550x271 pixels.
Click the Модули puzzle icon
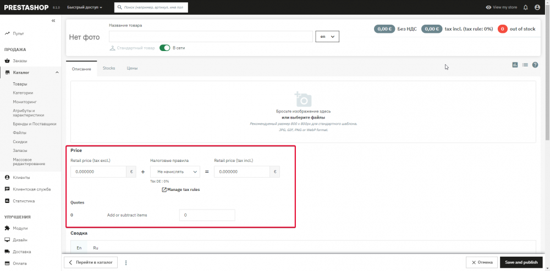click(7, 228)
